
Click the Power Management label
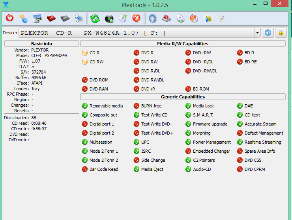pos(212,142)
